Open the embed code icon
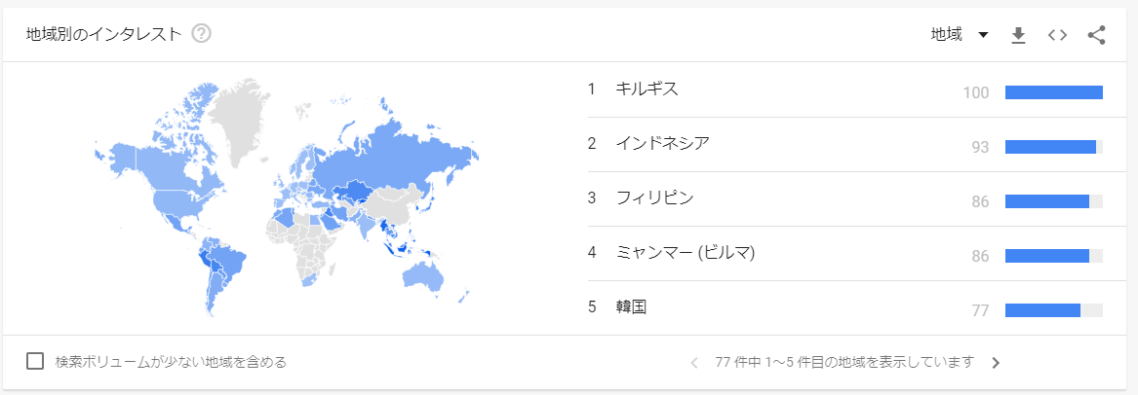 (1057, 35)
